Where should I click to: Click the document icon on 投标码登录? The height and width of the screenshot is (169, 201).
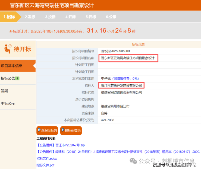click(63, 130)
